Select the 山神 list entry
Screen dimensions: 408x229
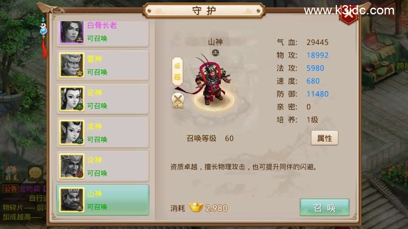[x=103, y=200]
